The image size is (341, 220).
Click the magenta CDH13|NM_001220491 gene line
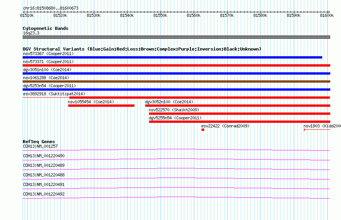coord(176,188)
